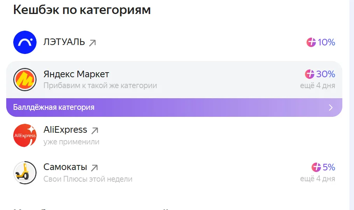Click the Кешбэк по категориям heading
Image resolution: width=354 pixels, height=210 pixels.
tap(82, 10)
